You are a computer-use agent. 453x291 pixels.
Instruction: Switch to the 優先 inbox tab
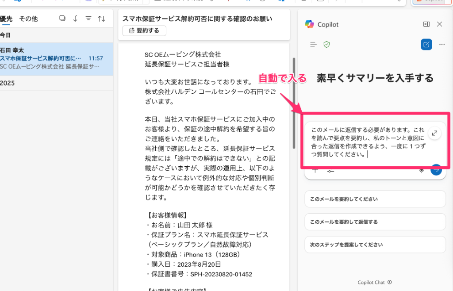(x=6, y=19)
